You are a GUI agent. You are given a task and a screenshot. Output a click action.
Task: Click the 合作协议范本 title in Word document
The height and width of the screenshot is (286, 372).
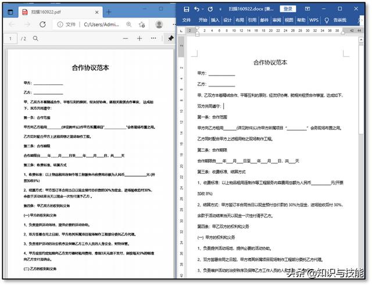(270, 62)
